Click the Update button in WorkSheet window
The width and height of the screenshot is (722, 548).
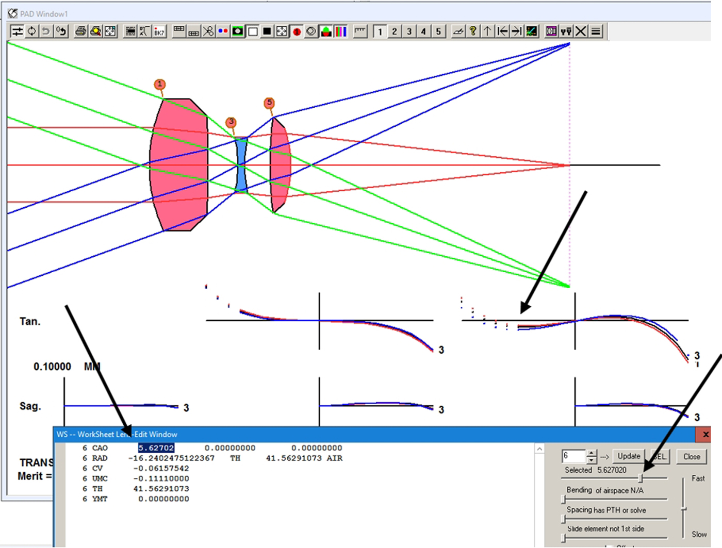(x=629, y=456)
